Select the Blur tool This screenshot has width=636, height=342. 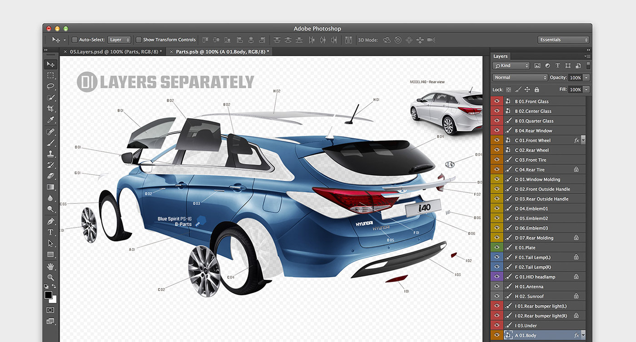(50, 198)
